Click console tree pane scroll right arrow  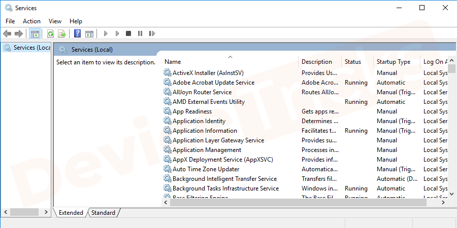pos(46,212)
